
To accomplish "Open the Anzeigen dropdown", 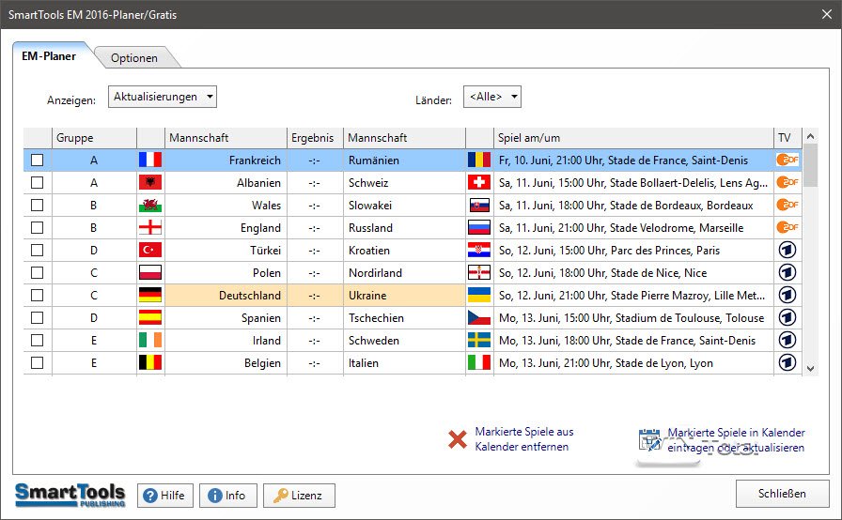I will point(163,97).
